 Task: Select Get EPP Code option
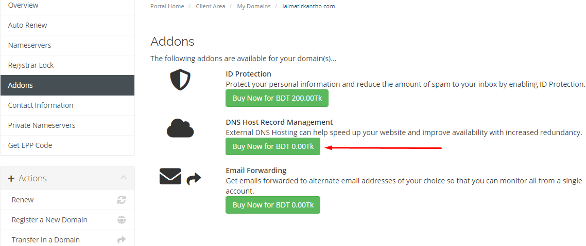pos(67,145)
